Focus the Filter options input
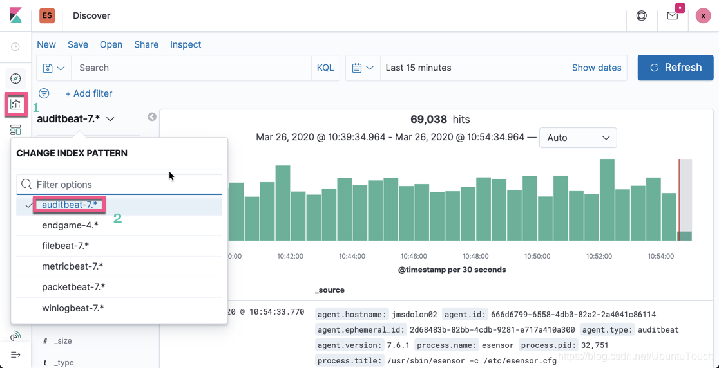Image resolution: width=719 pixels, height=368 pixels. pyautogui.click(x=119, y=185)
